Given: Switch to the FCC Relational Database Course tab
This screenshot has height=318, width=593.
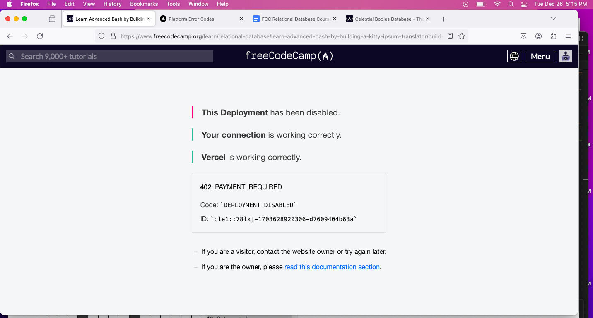Looking at the screenshot, I should click(292, 18).
